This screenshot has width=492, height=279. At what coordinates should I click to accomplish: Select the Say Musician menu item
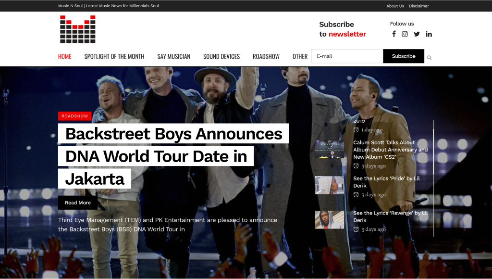point(173,56)
